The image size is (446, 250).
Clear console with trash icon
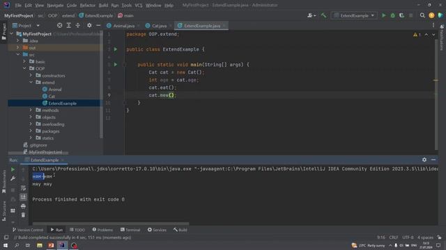(23, 215)
